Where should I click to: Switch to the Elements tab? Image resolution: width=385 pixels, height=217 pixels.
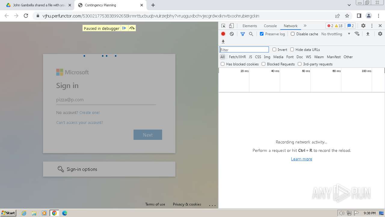click(x=250, y=26)
